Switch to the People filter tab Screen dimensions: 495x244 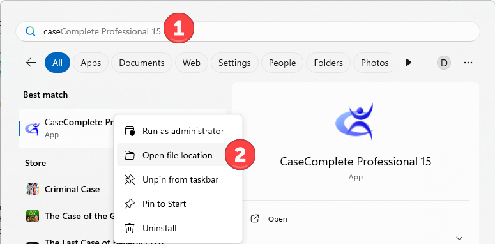coord(282,63)
